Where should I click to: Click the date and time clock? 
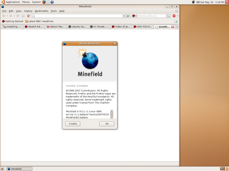click(x=212, y=2)
